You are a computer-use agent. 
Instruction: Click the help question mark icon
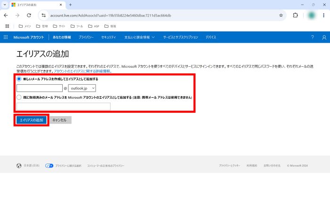312,37
